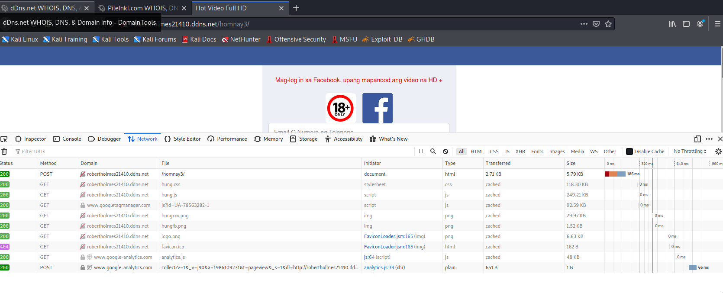Filter requests by Other
This screenshot has width=723, height=293.
[x=610, y=151]
